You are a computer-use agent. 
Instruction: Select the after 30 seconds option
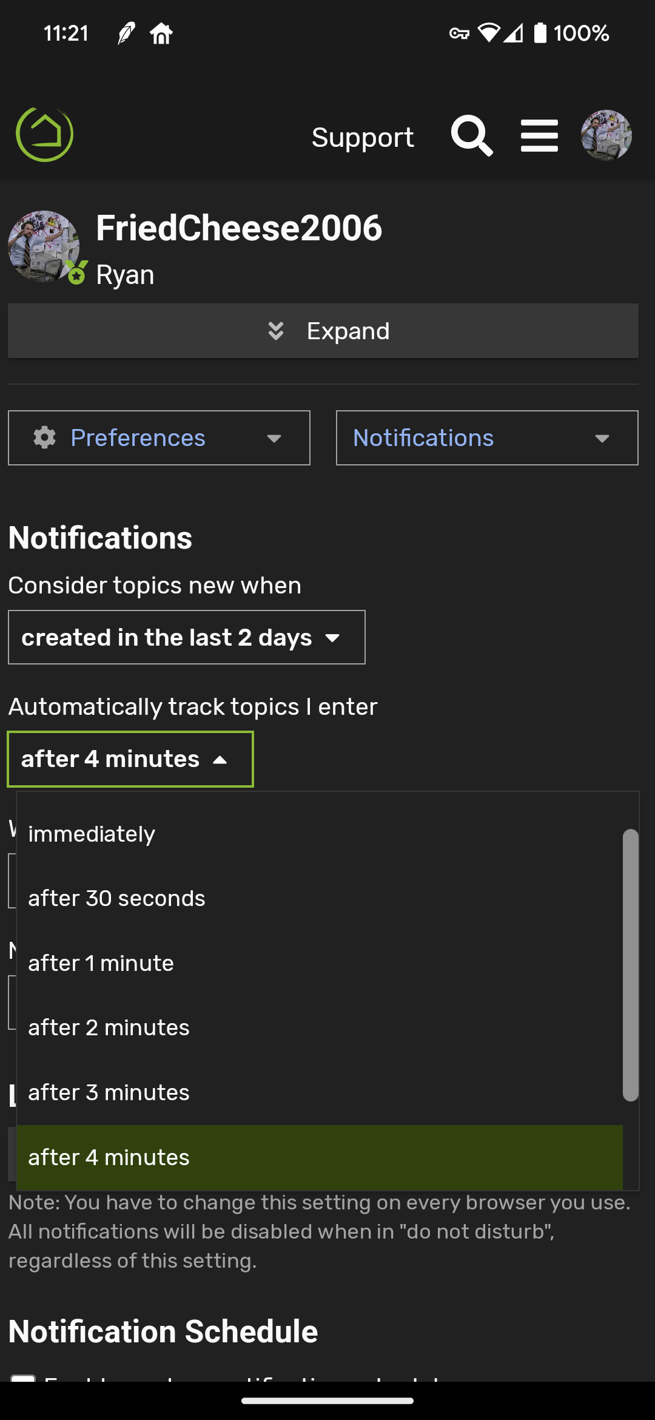[116, 898]
